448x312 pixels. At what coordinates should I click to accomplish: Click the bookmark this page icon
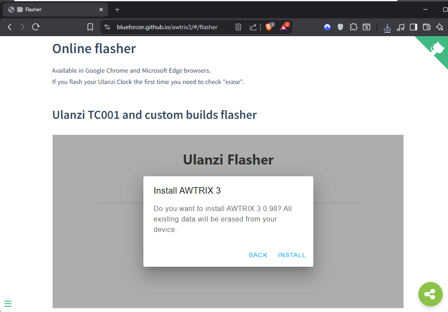click(x=90, y=27)
